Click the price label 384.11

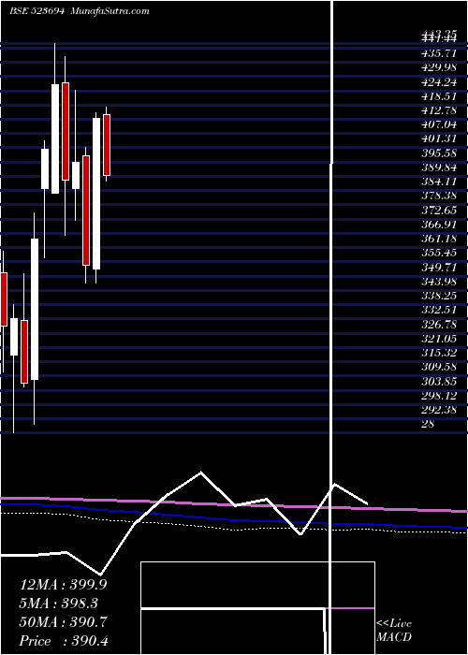(439, 182)
